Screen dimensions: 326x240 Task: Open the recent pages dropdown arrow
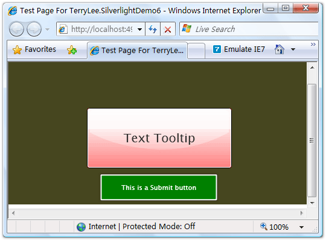point(48,30)
